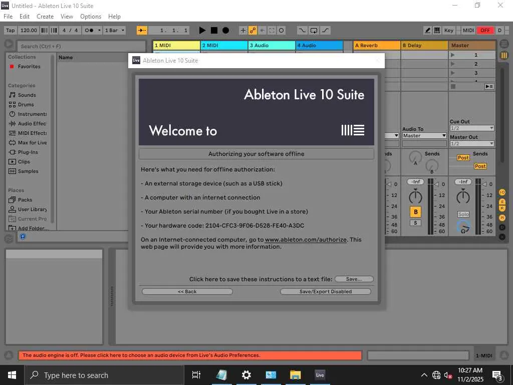Open the Cue Out 1/2 dropdown

pos(472,128)
